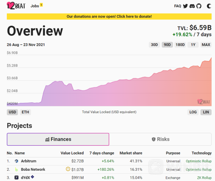Image resolution: width=215 pixels, height=181 pixels.
Task: Click the date range 26 Aug – 23 Nov 2021
Action: tap(26, 45)
